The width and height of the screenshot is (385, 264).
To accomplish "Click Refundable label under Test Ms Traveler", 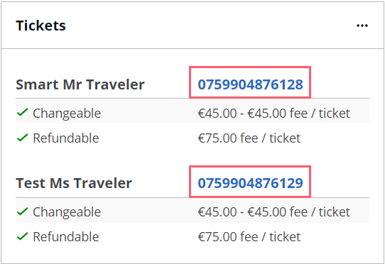I will tap(66, 237).
